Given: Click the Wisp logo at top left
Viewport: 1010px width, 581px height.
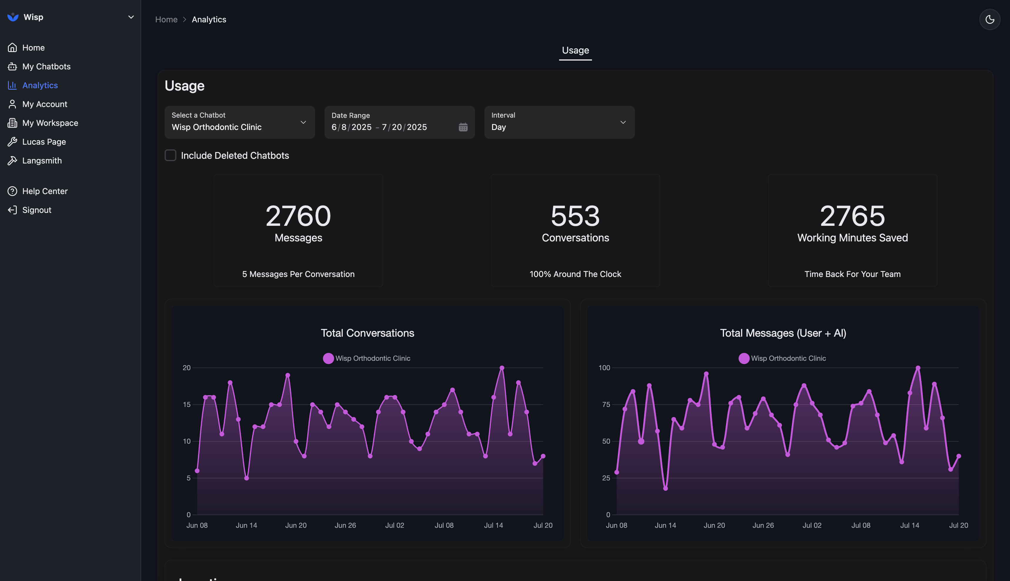Looking at the screenshot, I should (x=13, y=17).
